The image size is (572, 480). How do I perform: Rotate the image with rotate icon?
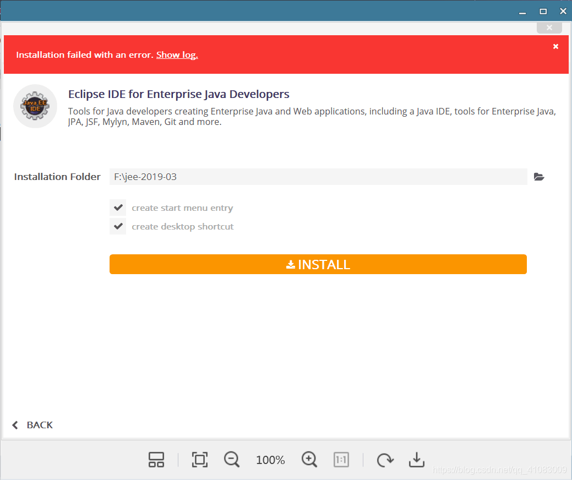click(385, 460)
